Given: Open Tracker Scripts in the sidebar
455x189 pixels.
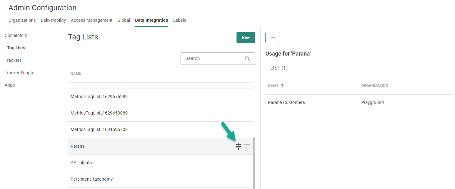Looking at the screenshot, I should [x=20, y=73].
